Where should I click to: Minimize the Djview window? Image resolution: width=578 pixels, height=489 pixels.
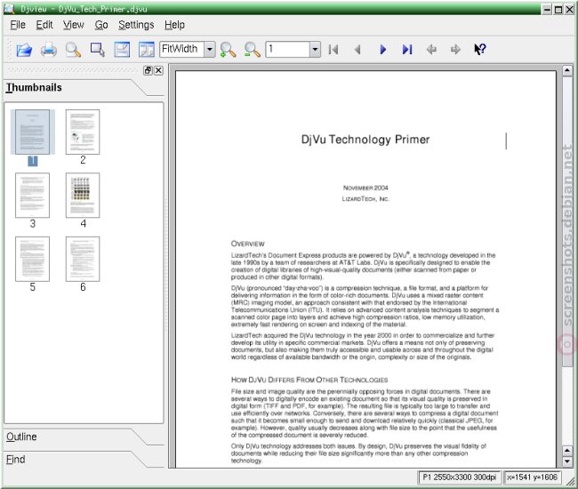point(548,9)
